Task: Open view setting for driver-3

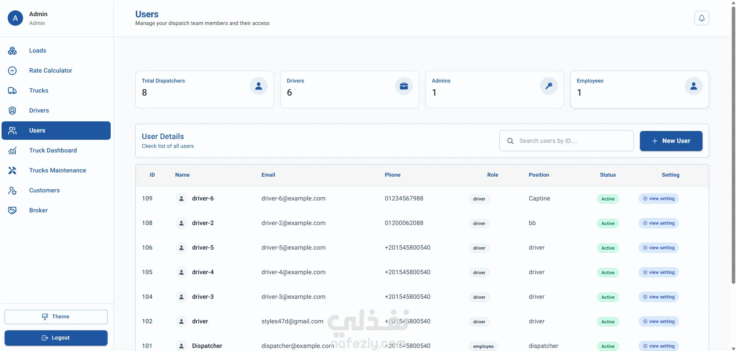Action: coord(659,297)
